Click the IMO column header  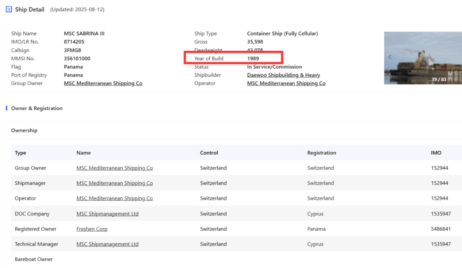(x=436, y=153)
